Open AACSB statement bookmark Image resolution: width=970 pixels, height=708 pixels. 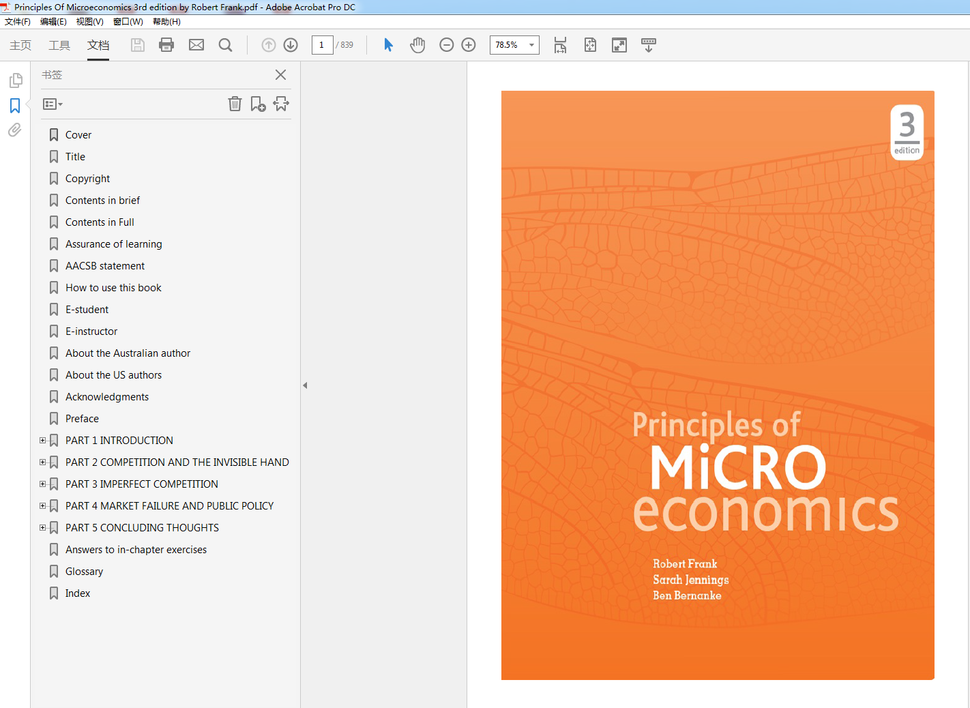click(105, 266)
